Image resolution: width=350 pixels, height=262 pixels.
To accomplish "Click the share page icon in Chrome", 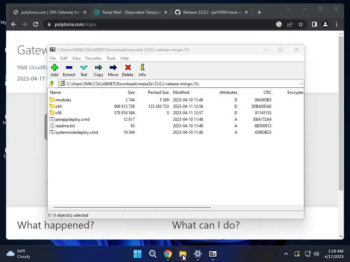I will (x=290, y=24).
